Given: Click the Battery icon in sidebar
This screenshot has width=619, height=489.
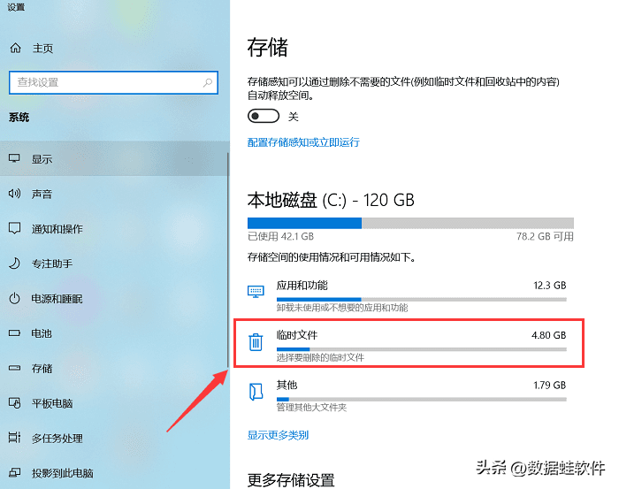Looking at the screenshot, I should (x=14, y=333).
